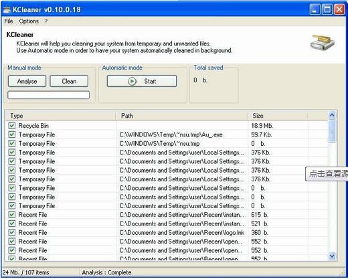
Task: Sort by the Type column header
Action: (61, 116)
